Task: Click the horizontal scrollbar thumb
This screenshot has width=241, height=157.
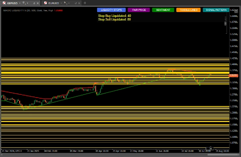Action: click(x=223, y=155)
